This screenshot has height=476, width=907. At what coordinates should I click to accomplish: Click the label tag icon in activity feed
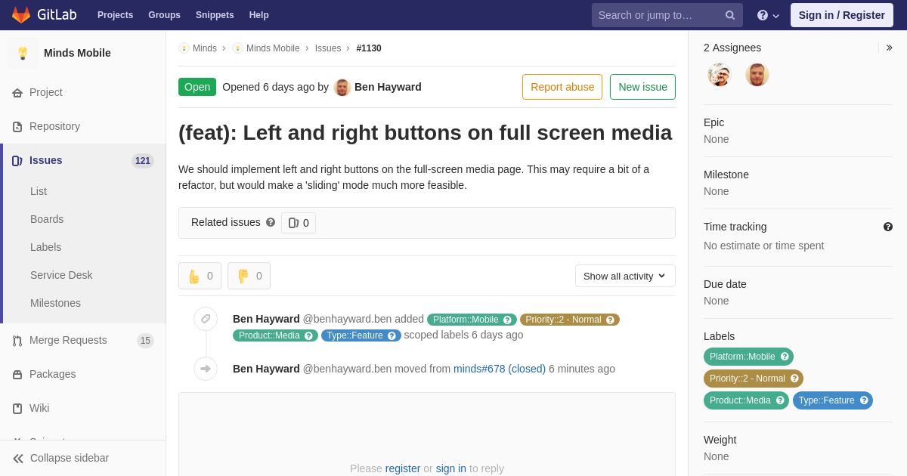pyautogui.click(x=206, y=319)
